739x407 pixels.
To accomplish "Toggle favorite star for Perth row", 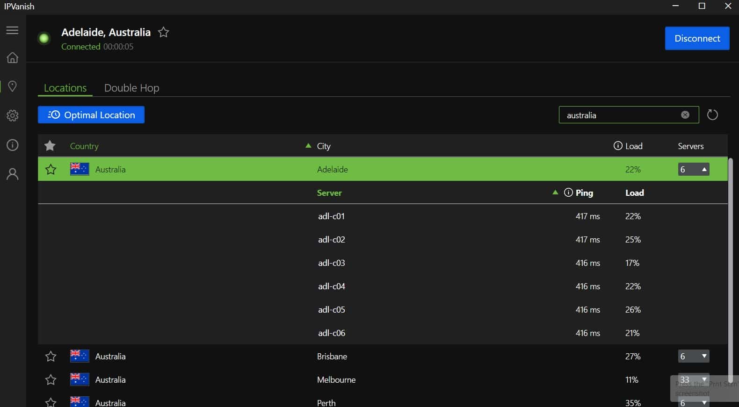I will (x=51, y=402).
